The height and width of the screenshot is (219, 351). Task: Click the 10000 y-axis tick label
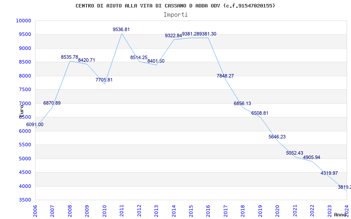click(24, 21)
